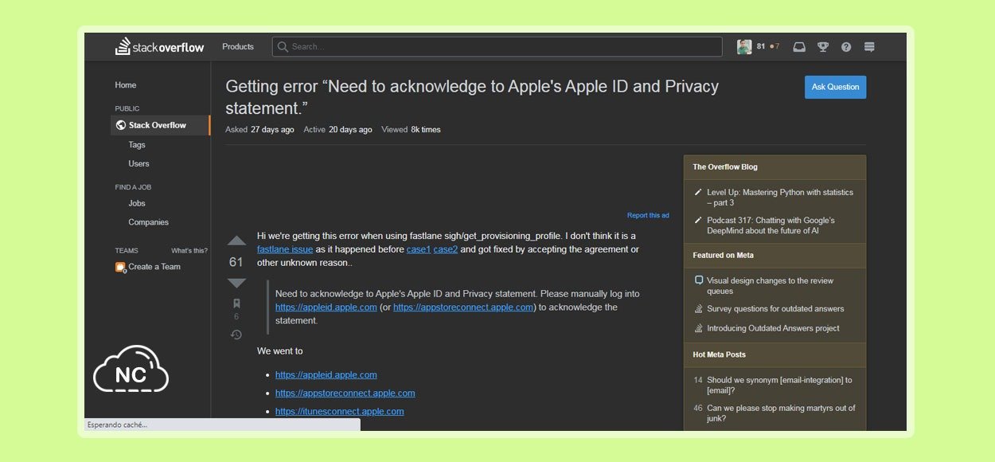995x462 pixels.
Task: Open Tags in the sidebar
Action: tap(137, 145)
